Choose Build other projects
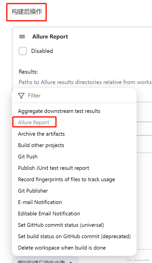This screenshot has width=152, height=263. pyautogui.click(x=41, y=145)
